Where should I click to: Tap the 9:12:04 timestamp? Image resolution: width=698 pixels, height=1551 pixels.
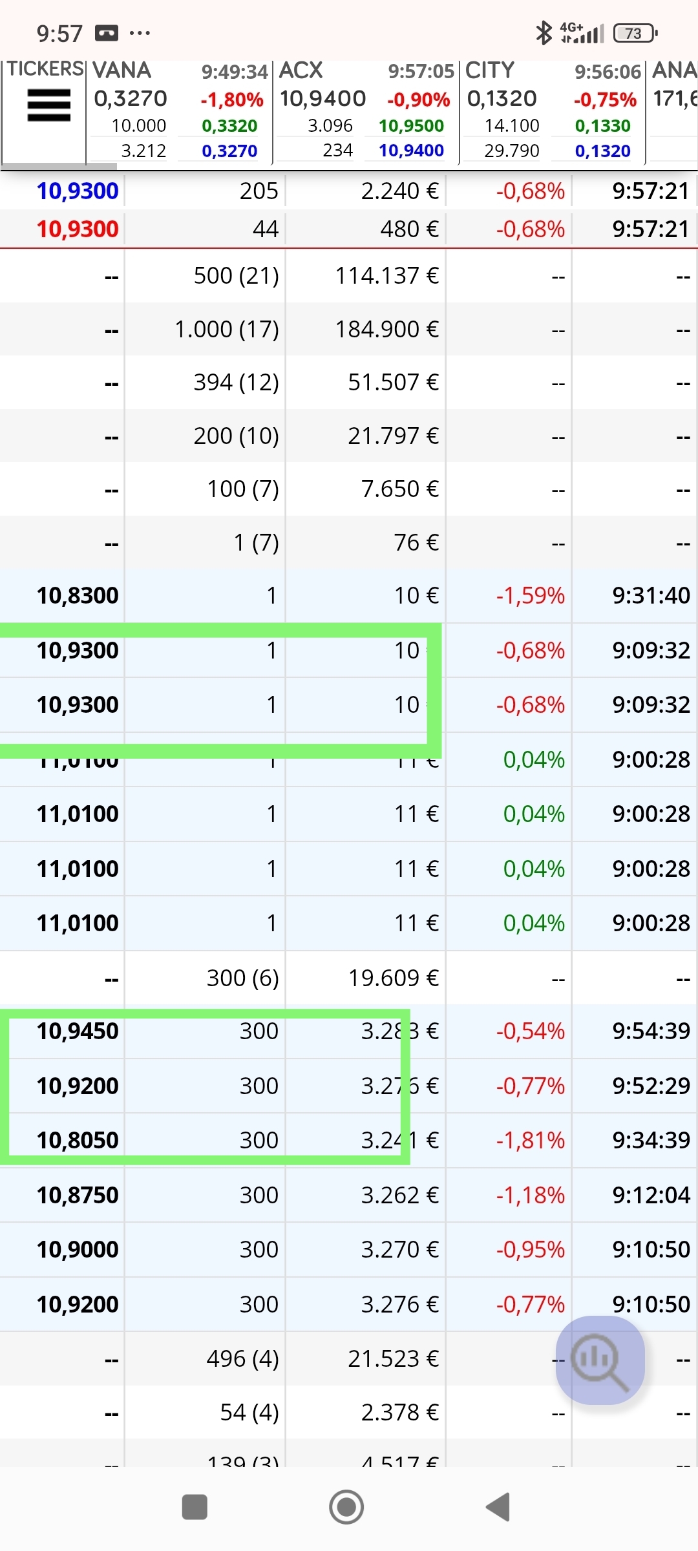651,1196
